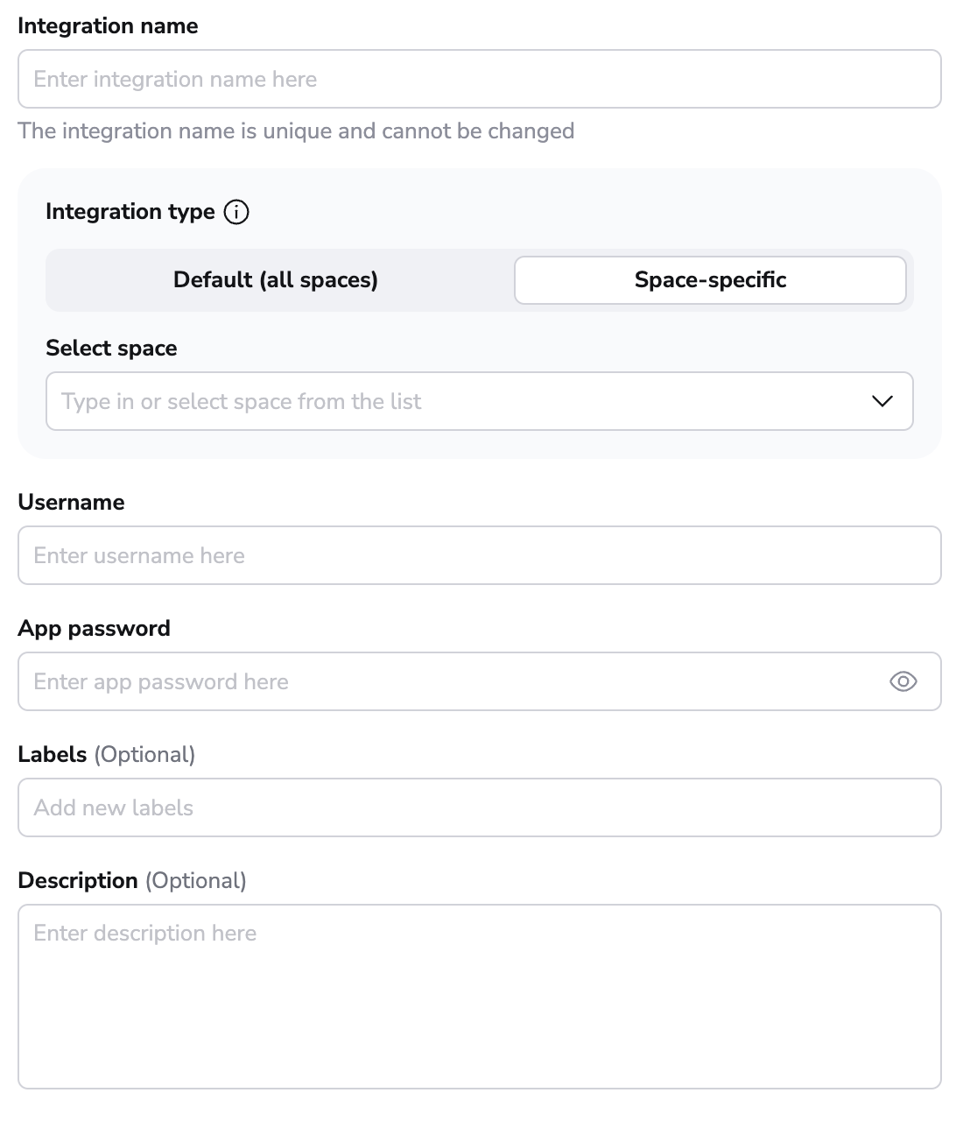This screenshot has width=963, height=1121.
Task: Click into the Username text field
Action: pos(479,555)
